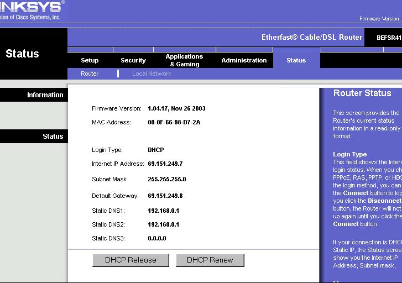Click subnet mask value 255.255.255.0

[x=167, y=179]
